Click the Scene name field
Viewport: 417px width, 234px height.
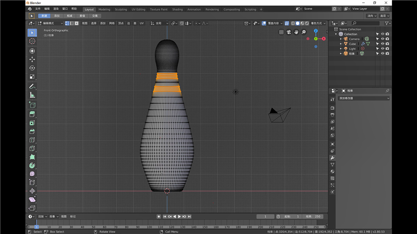pyautogui.click(x=317, y=9)
